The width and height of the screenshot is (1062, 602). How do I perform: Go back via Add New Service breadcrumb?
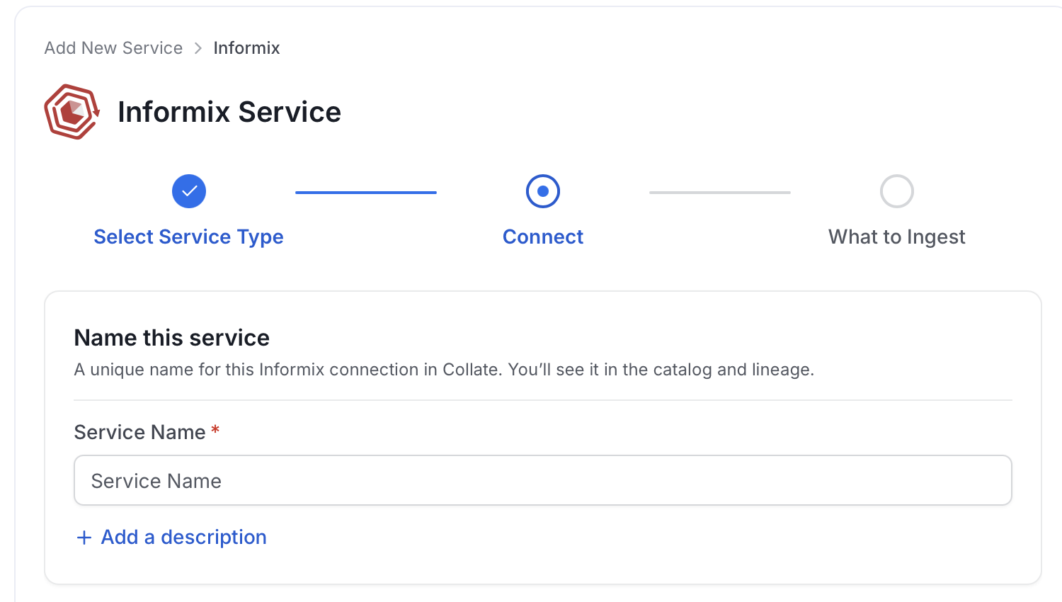[x=113, y=48]
